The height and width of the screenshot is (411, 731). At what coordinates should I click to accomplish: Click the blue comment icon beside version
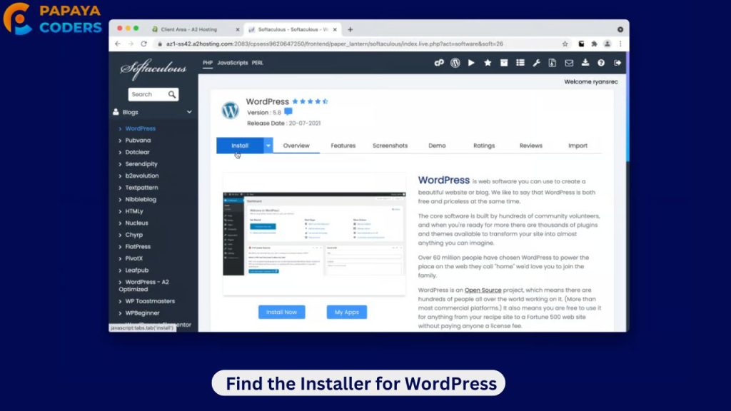coord(288,112)
